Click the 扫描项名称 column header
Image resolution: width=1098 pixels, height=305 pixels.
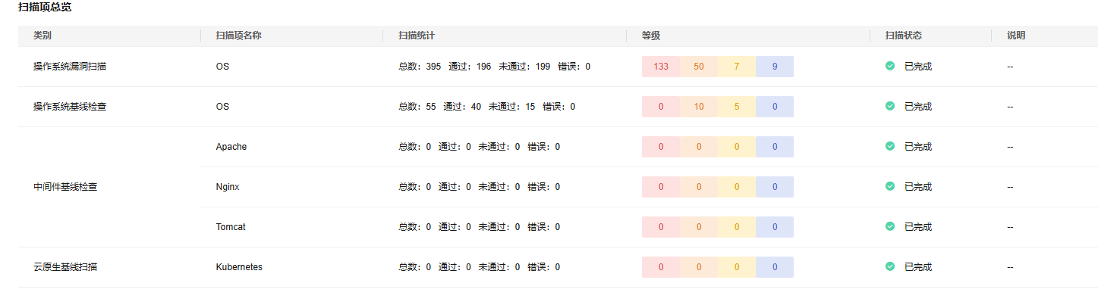239,36
